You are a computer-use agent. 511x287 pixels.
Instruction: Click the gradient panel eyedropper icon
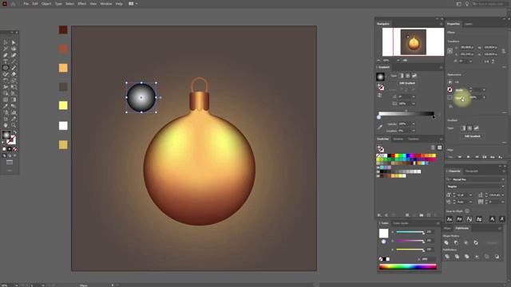pos(380,128)
